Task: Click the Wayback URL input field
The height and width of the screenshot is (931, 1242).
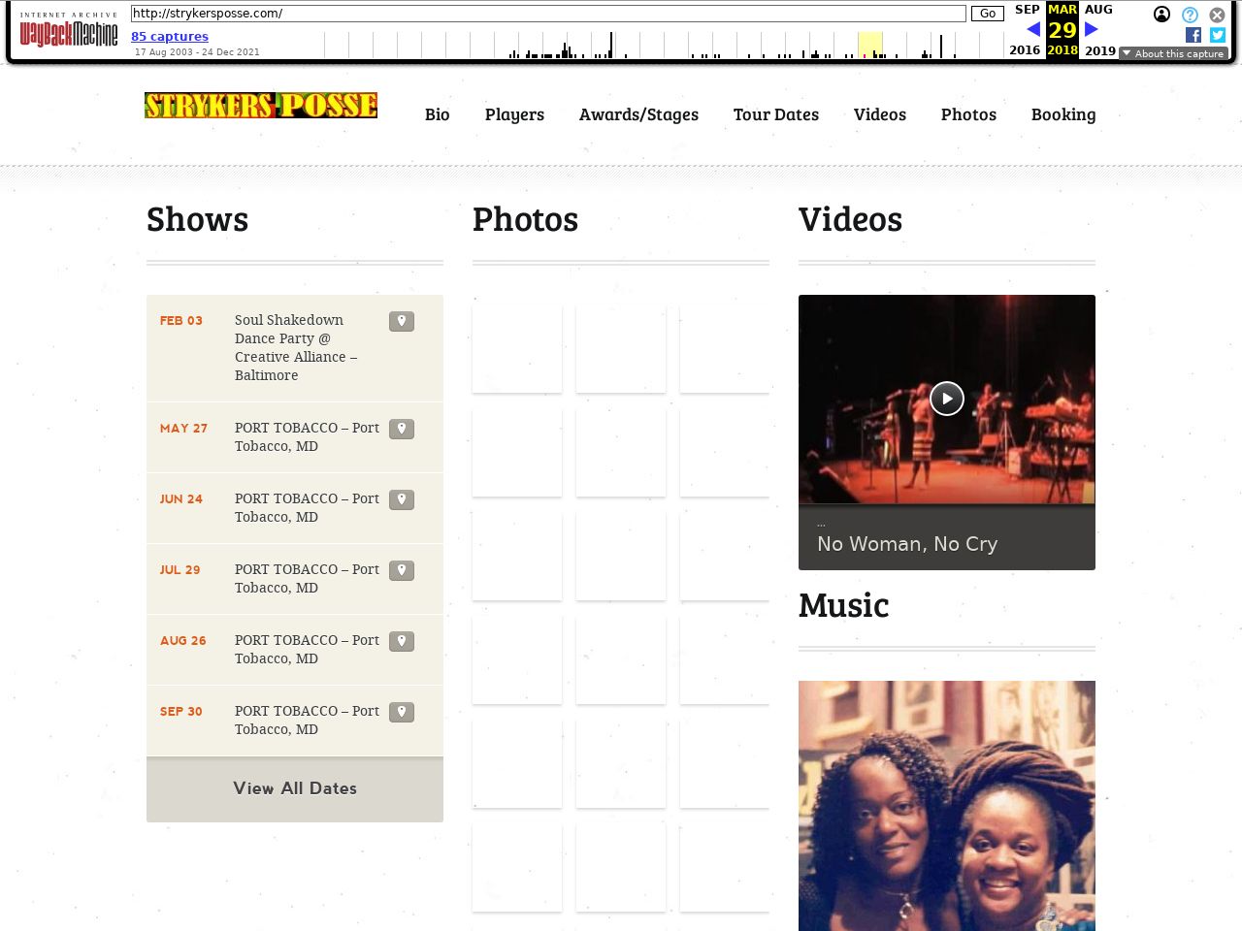Action: point(548,14)
